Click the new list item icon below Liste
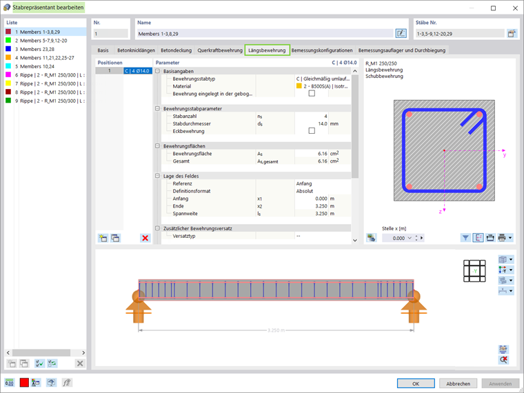 [11, 363]
